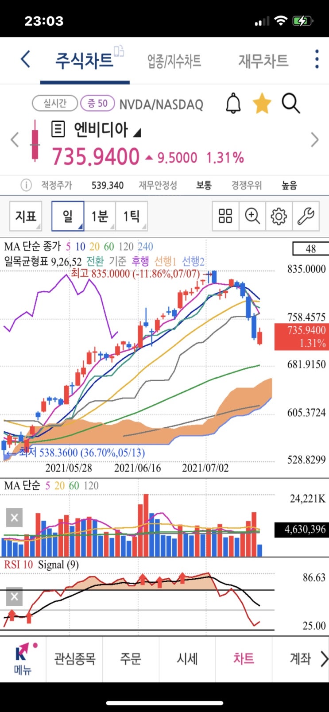
Task: Tap the current price 735.9400
Action: tap(96, 156)
